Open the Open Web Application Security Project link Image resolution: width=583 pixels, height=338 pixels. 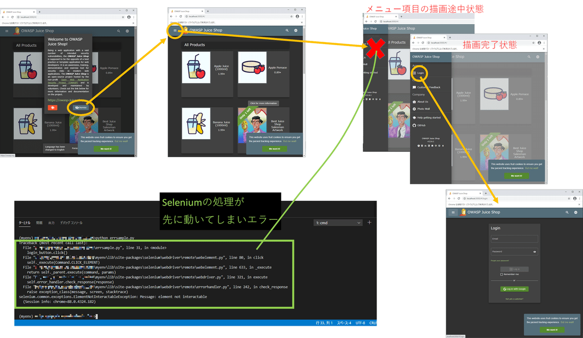click(x=68, y=82)
